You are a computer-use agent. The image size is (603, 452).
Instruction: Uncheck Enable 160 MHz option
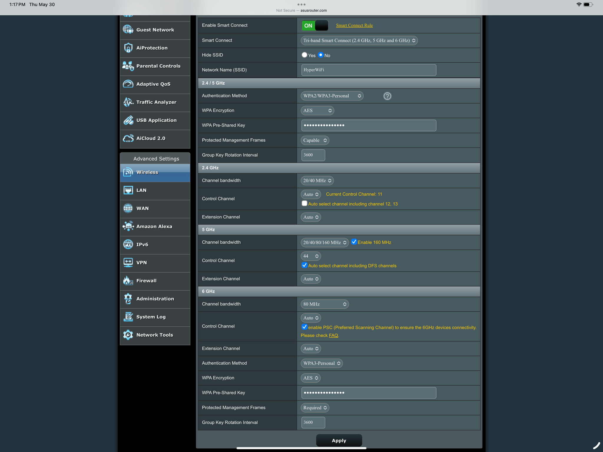click(354, 242)
